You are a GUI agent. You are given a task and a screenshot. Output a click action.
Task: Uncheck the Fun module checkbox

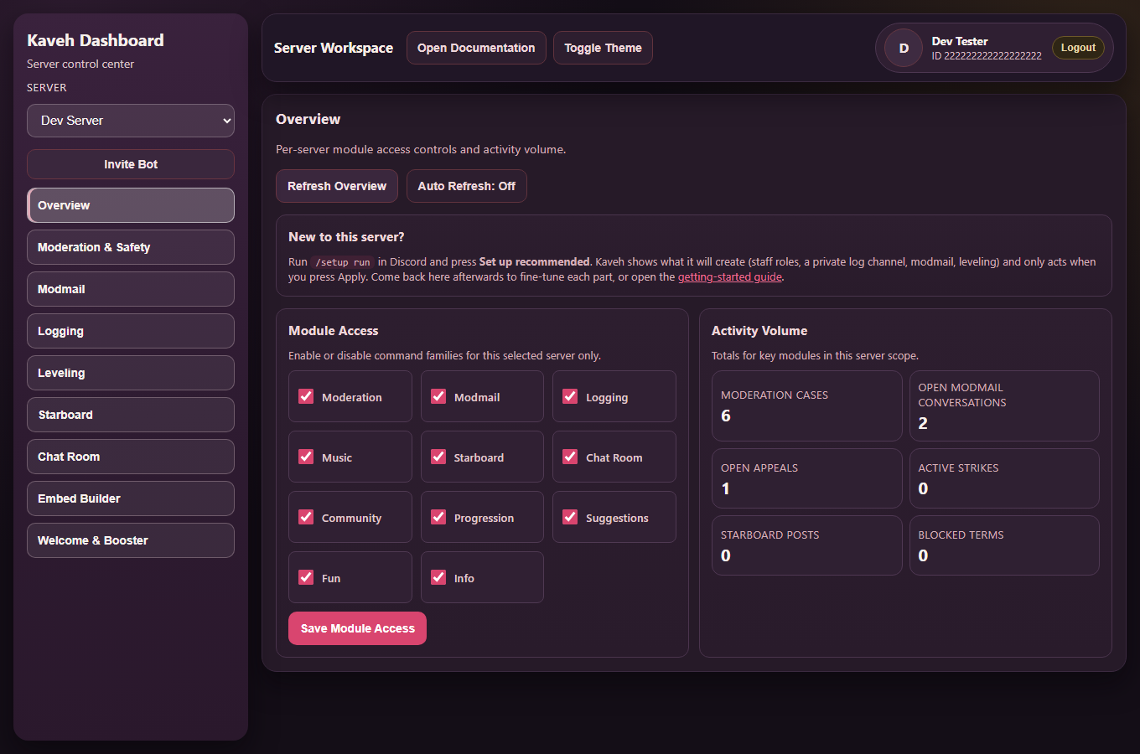[x=306, y=577]
